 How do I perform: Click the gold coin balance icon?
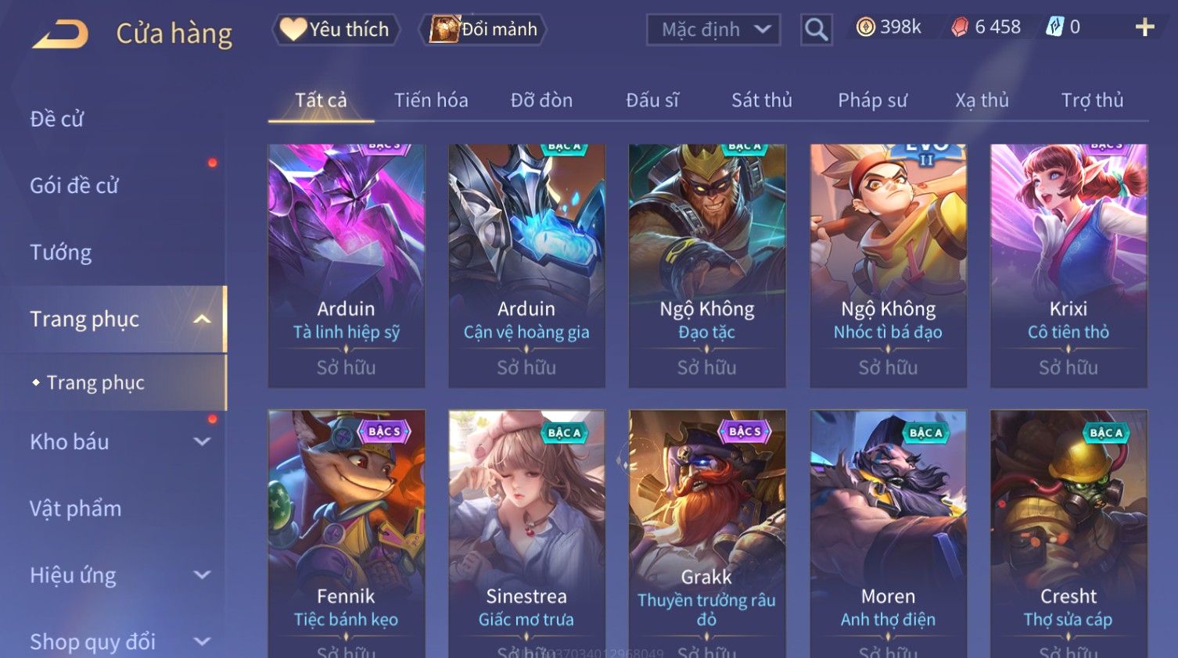(x=865, y=27)
